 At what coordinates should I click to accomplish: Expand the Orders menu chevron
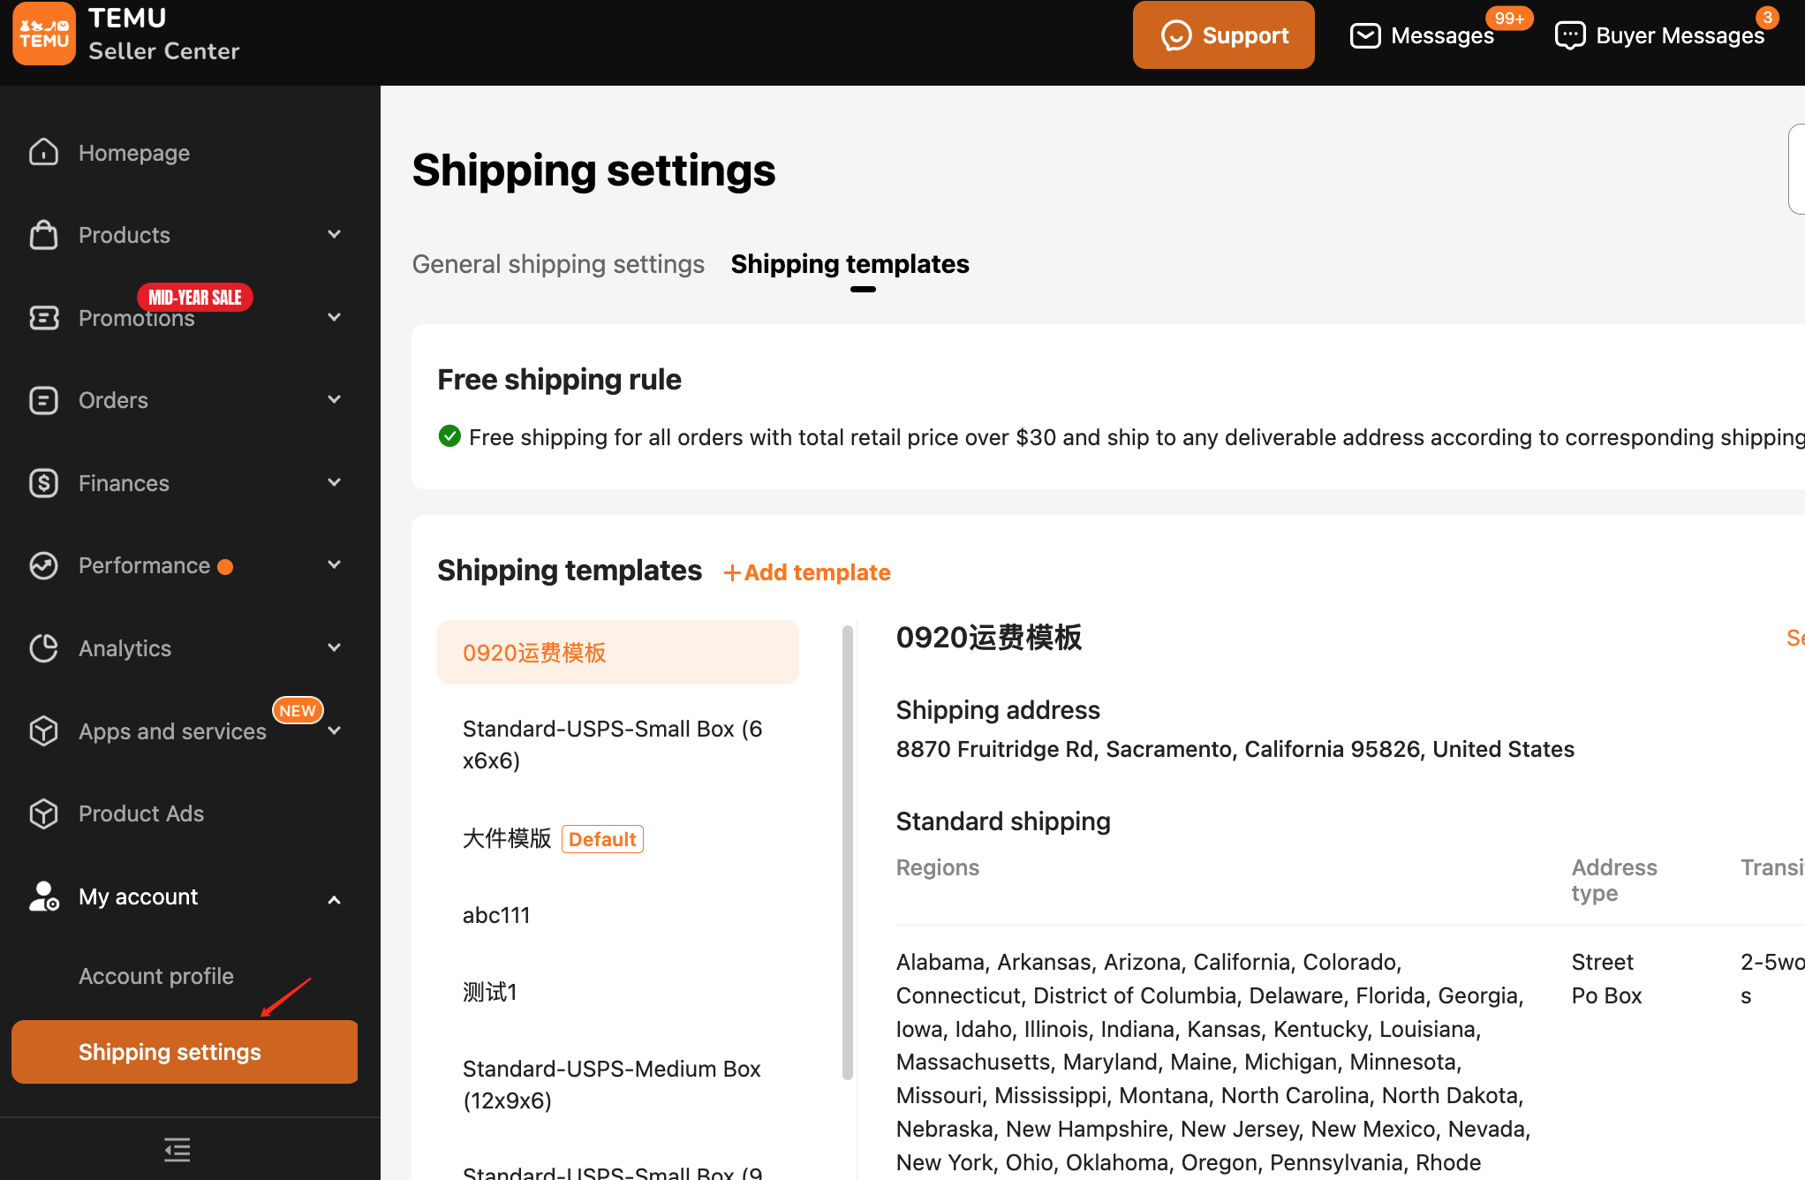(334, 399)
